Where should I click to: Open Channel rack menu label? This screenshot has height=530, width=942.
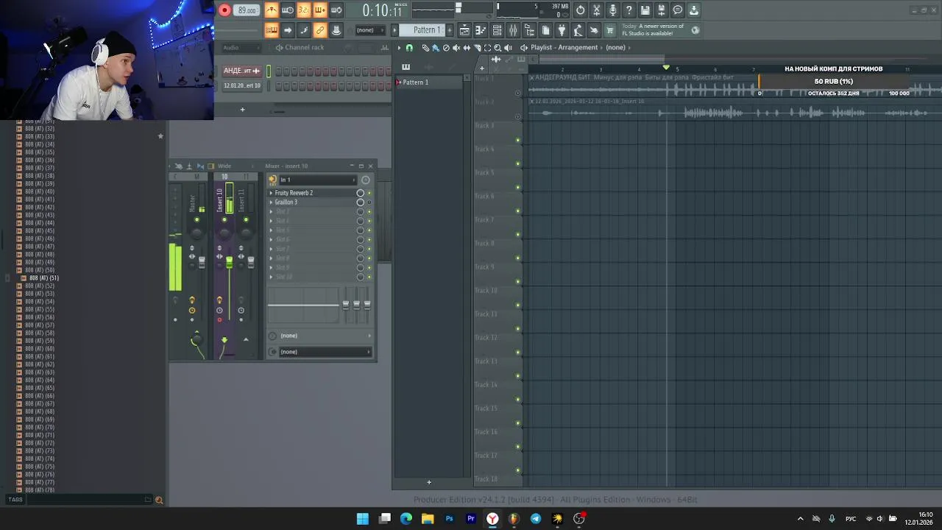pos(304,48)
